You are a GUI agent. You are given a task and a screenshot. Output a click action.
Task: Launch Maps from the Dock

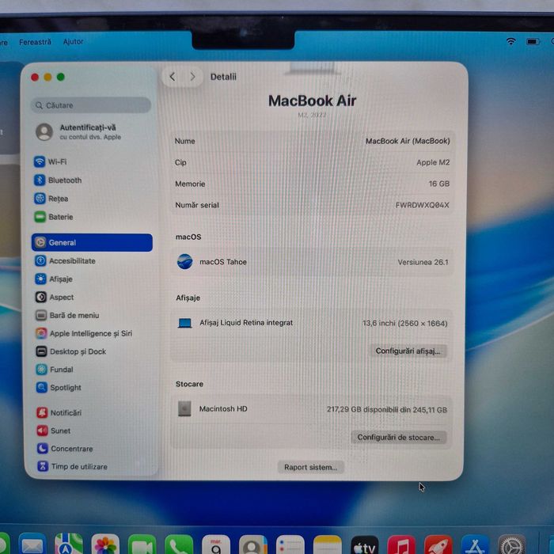point(69,545)
